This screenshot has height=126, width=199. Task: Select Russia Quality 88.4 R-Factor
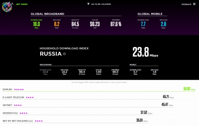pyautogui.click(x=82, y=72)
